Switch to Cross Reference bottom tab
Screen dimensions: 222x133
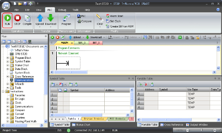172,125
